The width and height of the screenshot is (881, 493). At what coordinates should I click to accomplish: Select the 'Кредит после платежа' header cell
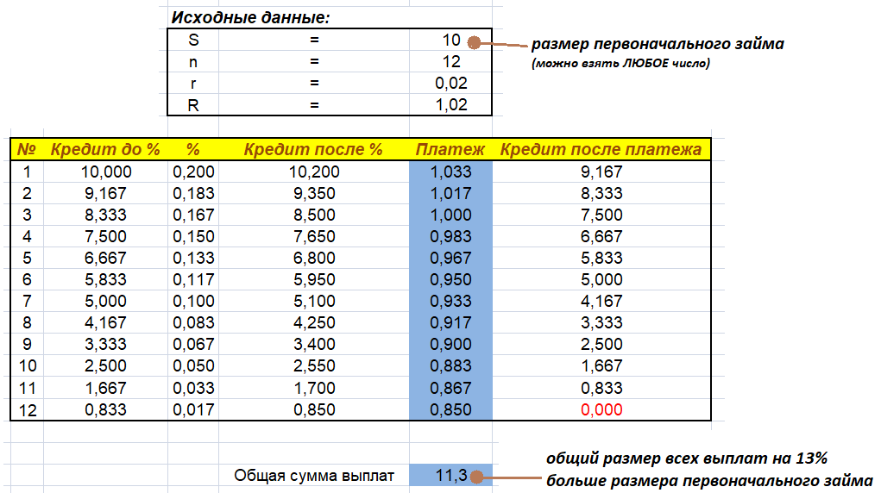pos(601,149)
